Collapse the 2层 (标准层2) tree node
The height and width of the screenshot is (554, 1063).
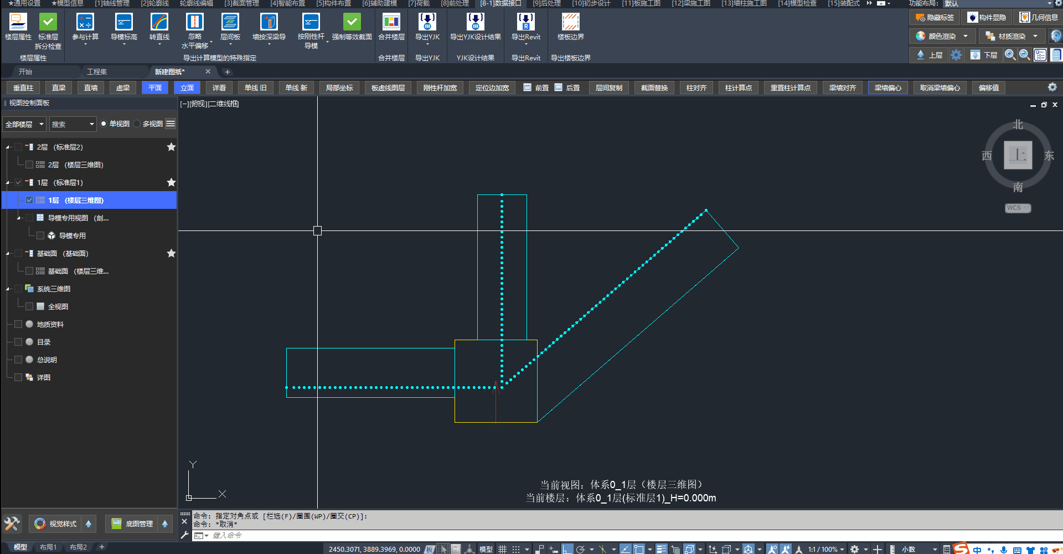click(x=8, y=147)
